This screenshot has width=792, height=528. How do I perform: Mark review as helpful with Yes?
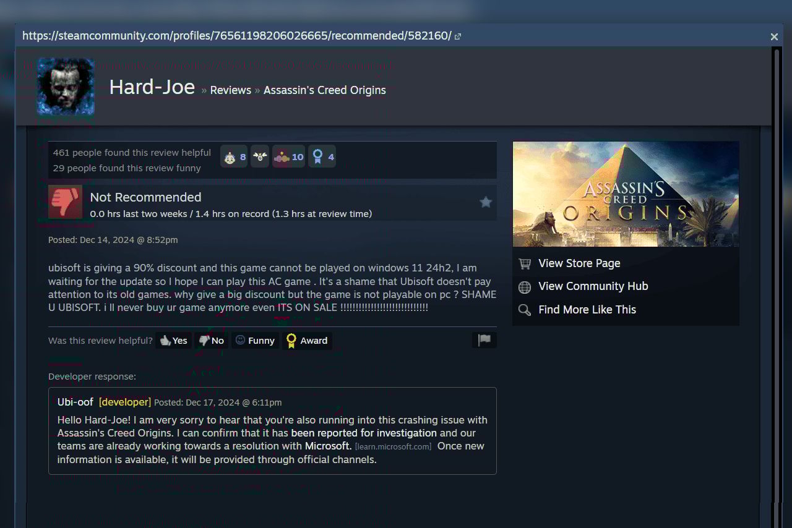(173, 341)
